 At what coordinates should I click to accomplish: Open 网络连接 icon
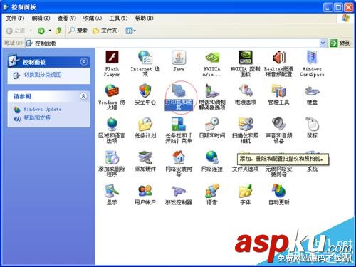[212, 157]
